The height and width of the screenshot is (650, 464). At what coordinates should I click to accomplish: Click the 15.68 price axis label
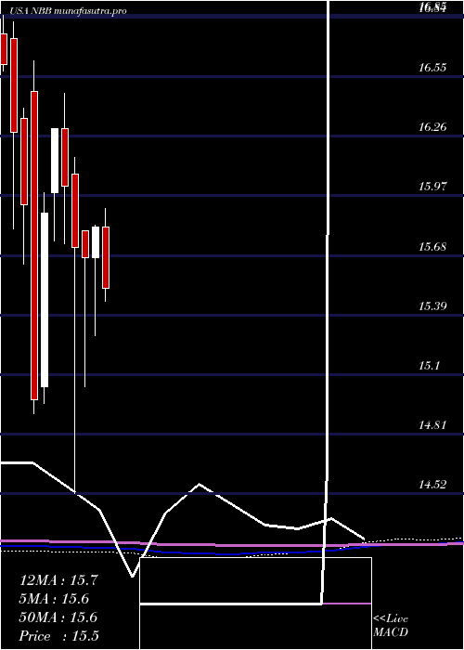[432, 247]
